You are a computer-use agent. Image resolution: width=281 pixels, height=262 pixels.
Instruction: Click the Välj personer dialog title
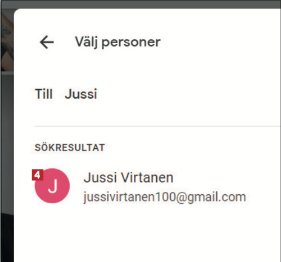[118, 42]
